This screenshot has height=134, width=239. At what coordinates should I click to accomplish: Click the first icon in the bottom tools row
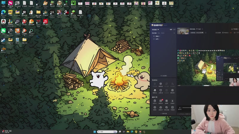coord(155,107)
